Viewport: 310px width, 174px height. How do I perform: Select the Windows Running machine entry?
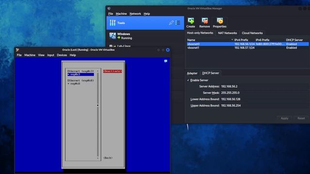point(145,36)
